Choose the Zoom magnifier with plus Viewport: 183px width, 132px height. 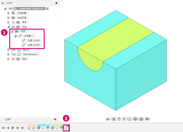124,119
